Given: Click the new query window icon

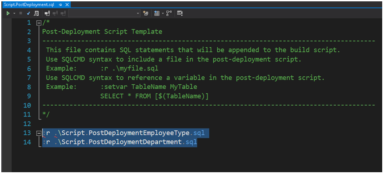Looking at the screenshot, I should tap(146, 13).
